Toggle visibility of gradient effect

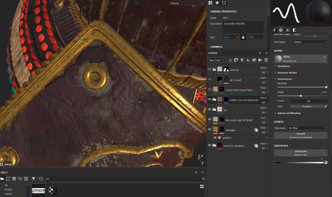click(x=215, y=138)
